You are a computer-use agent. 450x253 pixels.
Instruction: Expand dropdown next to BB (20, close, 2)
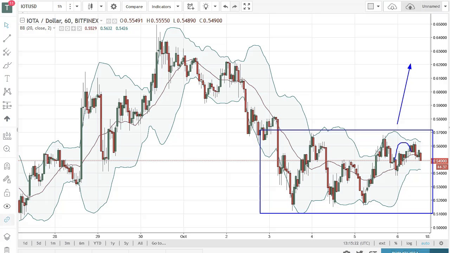pos(54,28)
